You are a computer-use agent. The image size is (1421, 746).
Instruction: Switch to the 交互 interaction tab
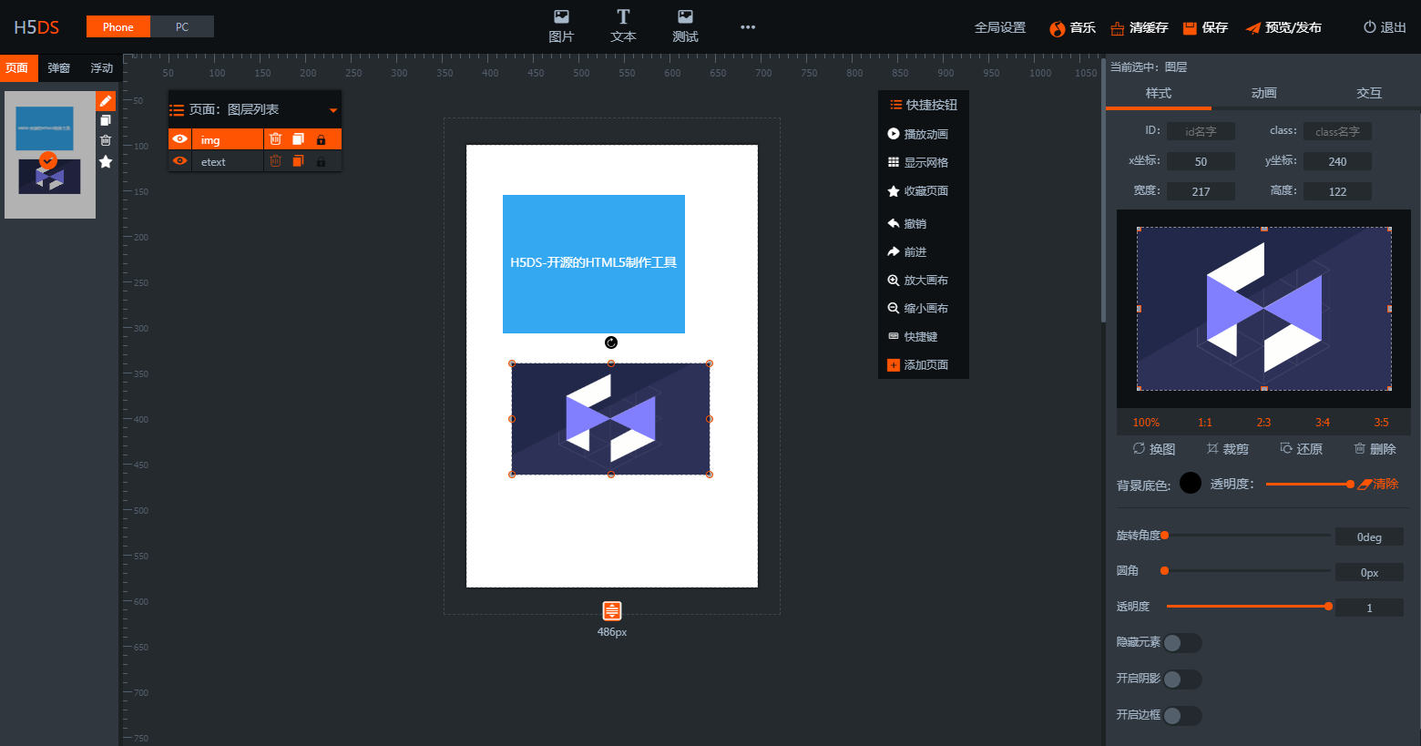pyautogui.click(x=1369, y=93)
